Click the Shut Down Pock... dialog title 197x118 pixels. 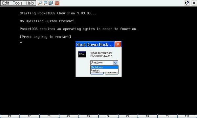(x=94, y=45)
